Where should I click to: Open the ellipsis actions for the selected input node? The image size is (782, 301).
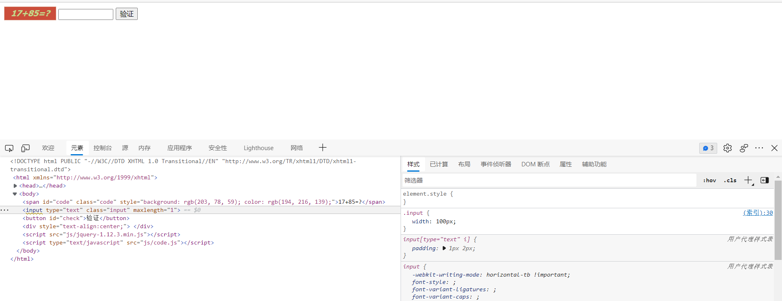(x=4, y=210)
